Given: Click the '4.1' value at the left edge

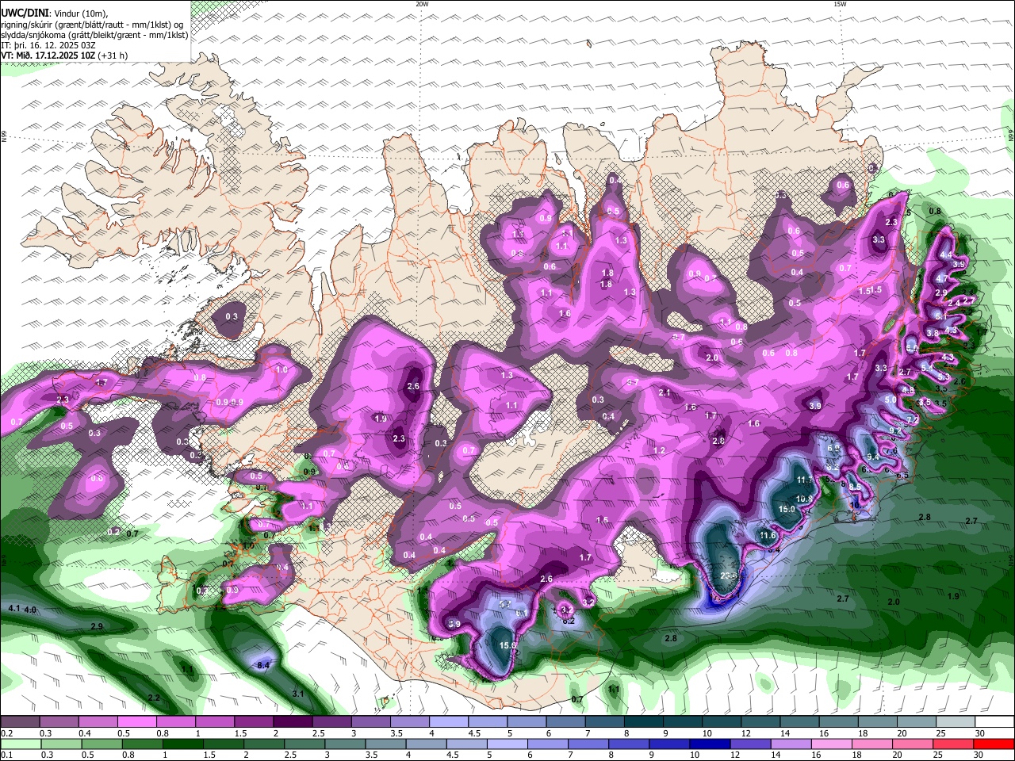Looking at the screenshot, I should point(13,608).
